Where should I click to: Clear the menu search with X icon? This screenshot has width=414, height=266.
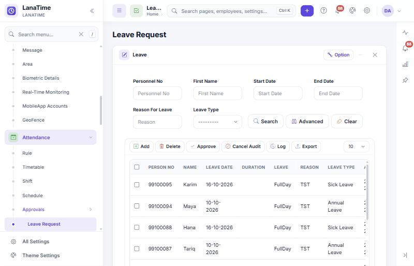click(x=81, y=34)
